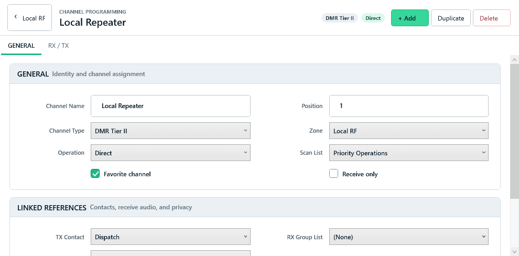Image resolution: width=519 pixels, height=256 pixels.
Task: Click the RX Group List label
Action: pos(305,237)
